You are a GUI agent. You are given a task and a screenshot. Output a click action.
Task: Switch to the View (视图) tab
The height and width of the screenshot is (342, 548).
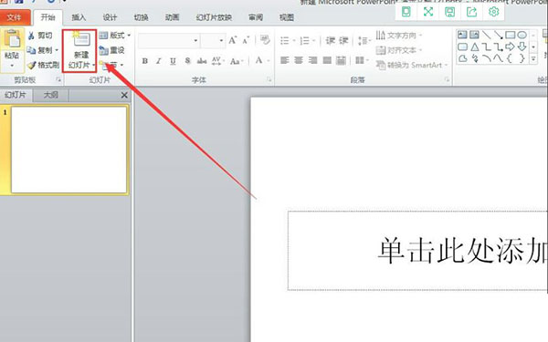(x=287, y=17)
